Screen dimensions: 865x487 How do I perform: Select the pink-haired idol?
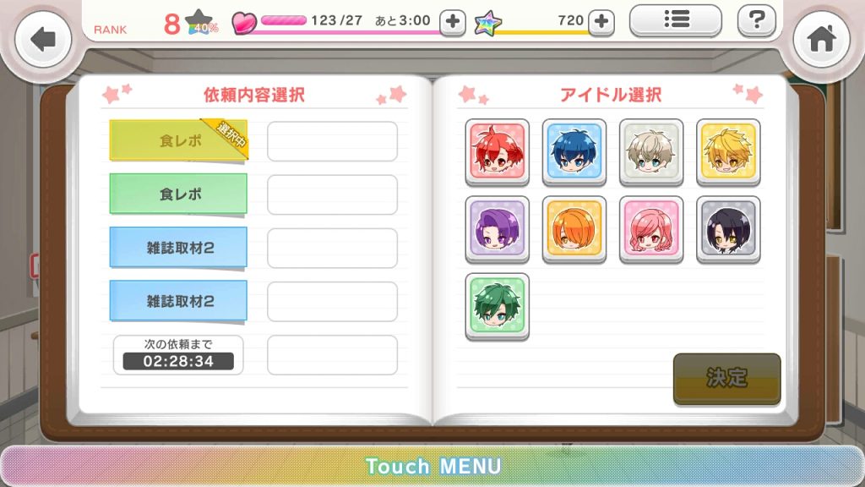click(x=651, y=229)
